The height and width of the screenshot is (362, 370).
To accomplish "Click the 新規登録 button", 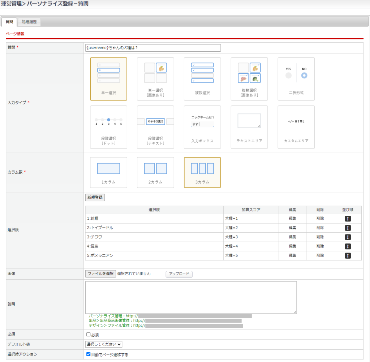I will (95, 198).
